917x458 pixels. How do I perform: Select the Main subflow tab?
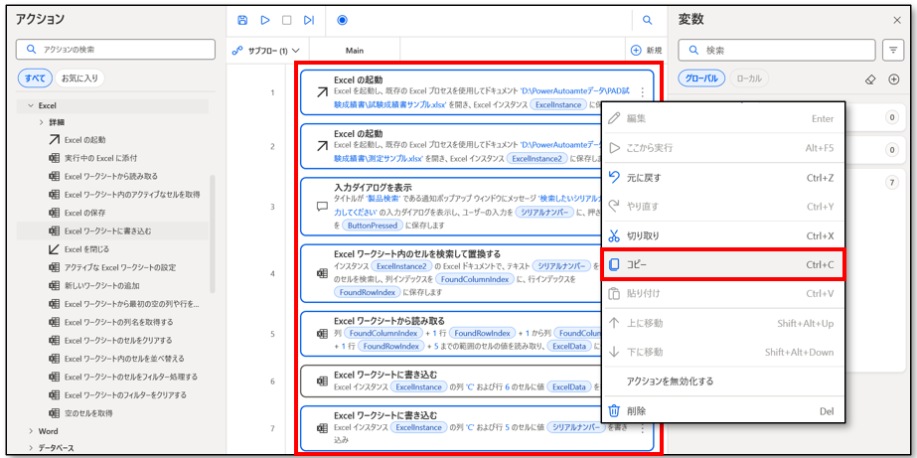point(355,50)
